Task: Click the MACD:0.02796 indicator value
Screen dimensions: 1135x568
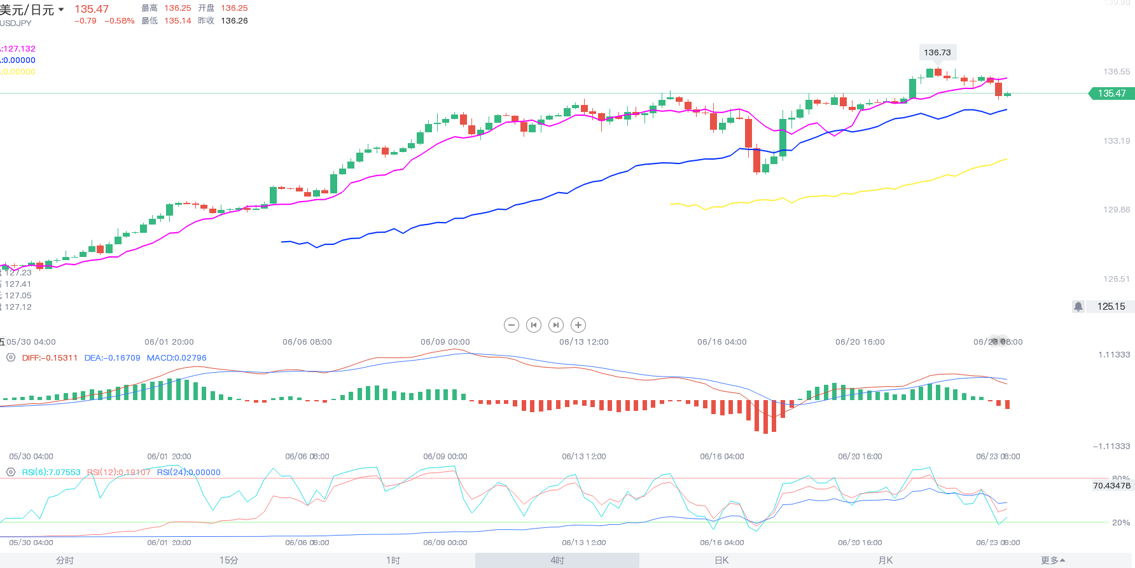Action: 177,358
